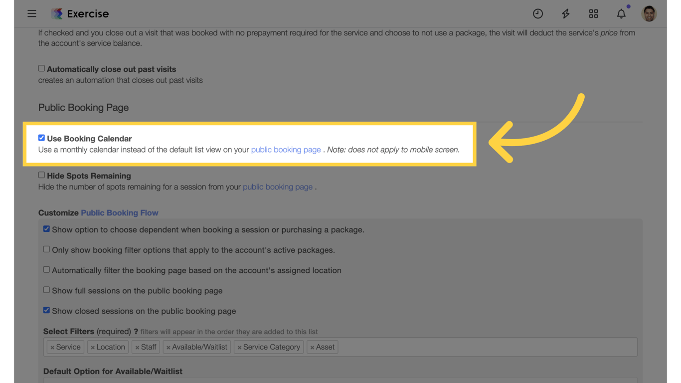
Task: Click the Exercise logo
Action: 80,13
